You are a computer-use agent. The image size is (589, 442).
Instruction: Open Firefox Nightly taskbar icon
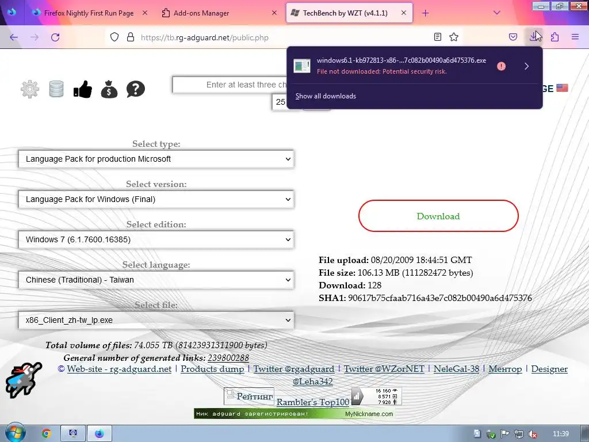click(x=99, y=434)
